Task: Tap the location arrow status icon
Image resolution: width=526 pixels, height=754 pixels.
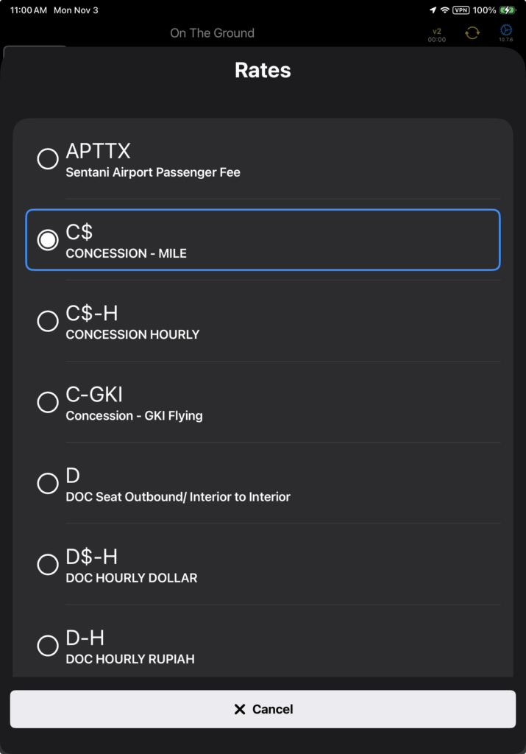Action: [x=433, y=10]
